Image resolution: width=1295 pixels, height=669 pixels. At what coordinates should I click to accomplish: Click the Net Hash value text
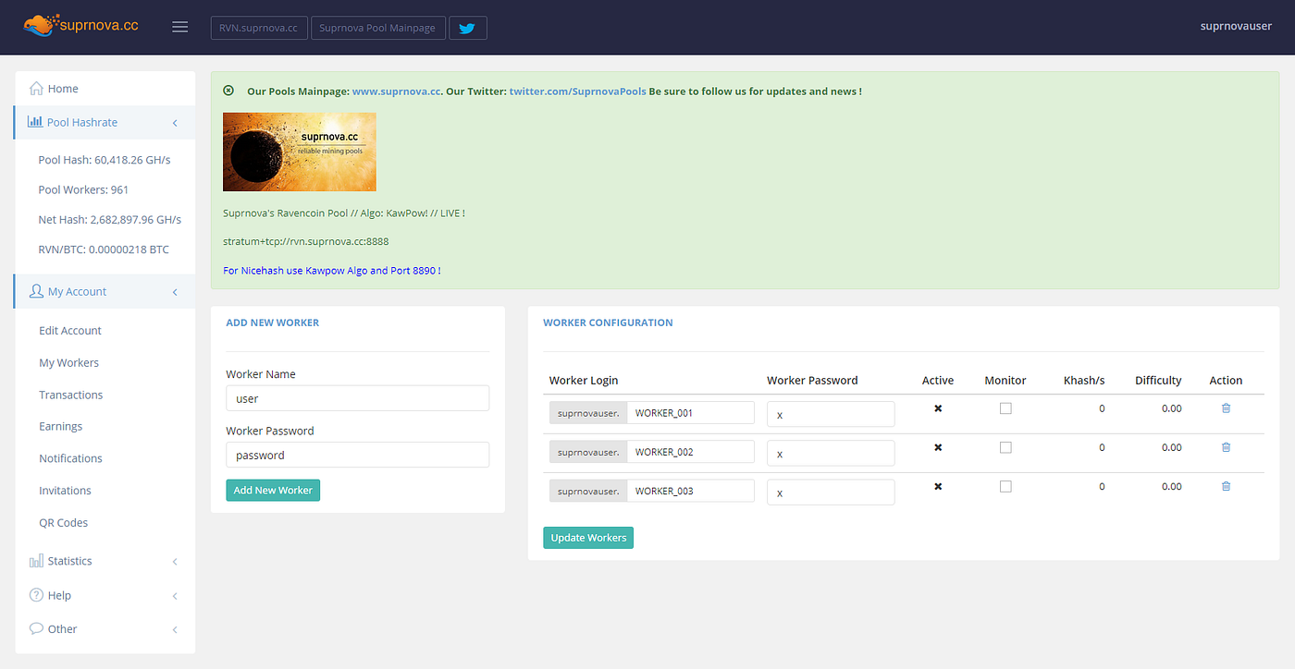coord(109,219)
